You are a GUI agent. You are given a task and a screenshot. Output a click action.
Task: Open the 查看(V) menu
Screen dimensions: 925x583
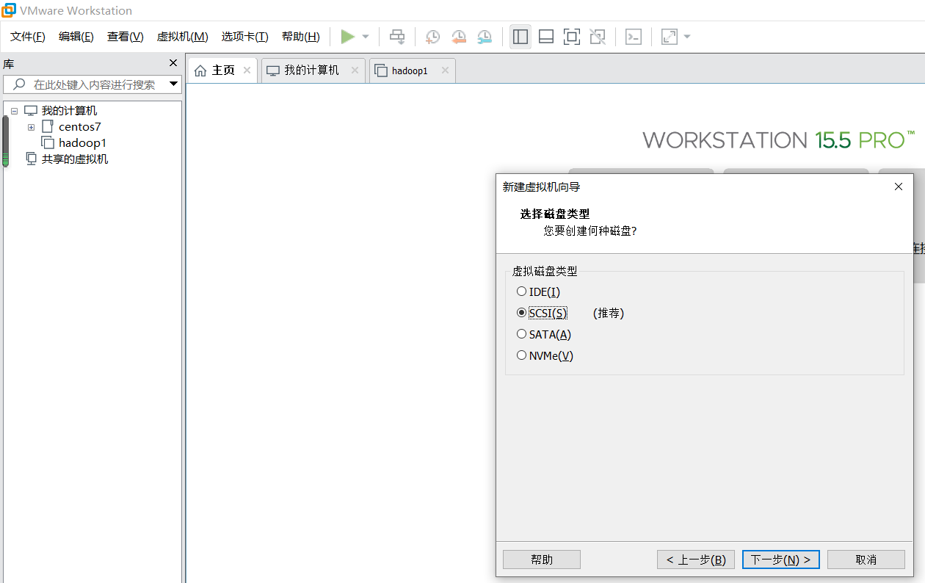[126, 37]
